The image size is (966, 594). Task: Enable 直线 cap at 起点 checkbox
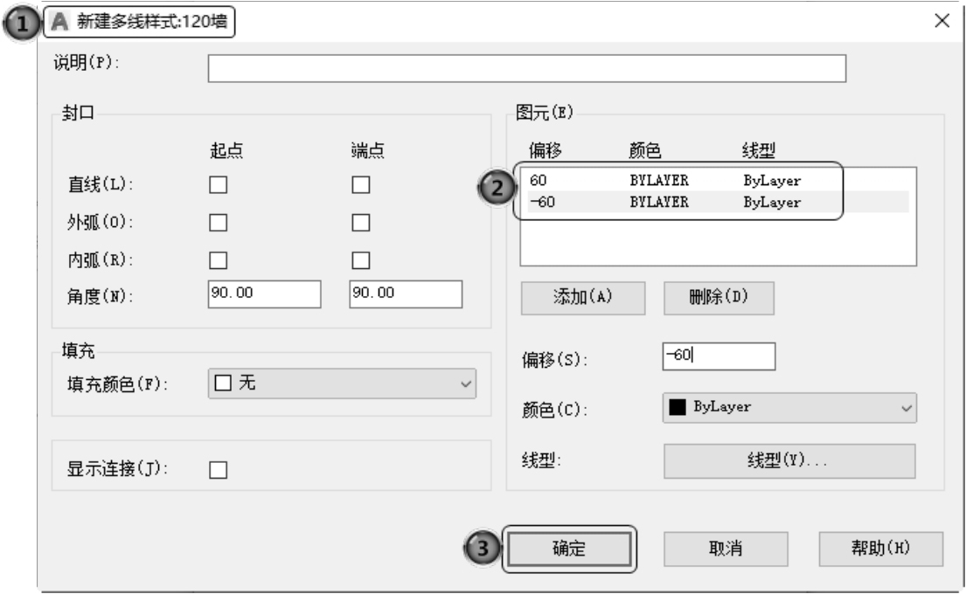point(218,185)
